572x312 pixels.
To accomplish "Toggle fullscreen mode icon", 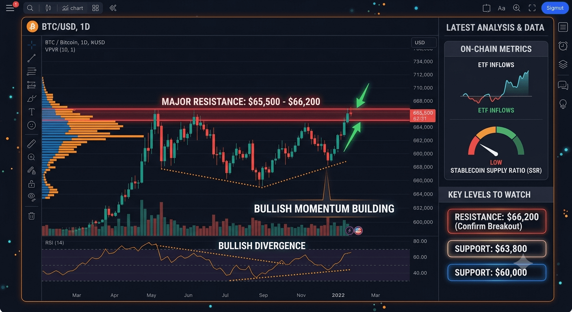I will tap(532, 8).
